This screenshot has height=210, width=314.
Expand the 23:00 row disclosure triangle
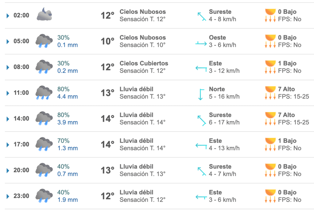[x=8, y=196]
